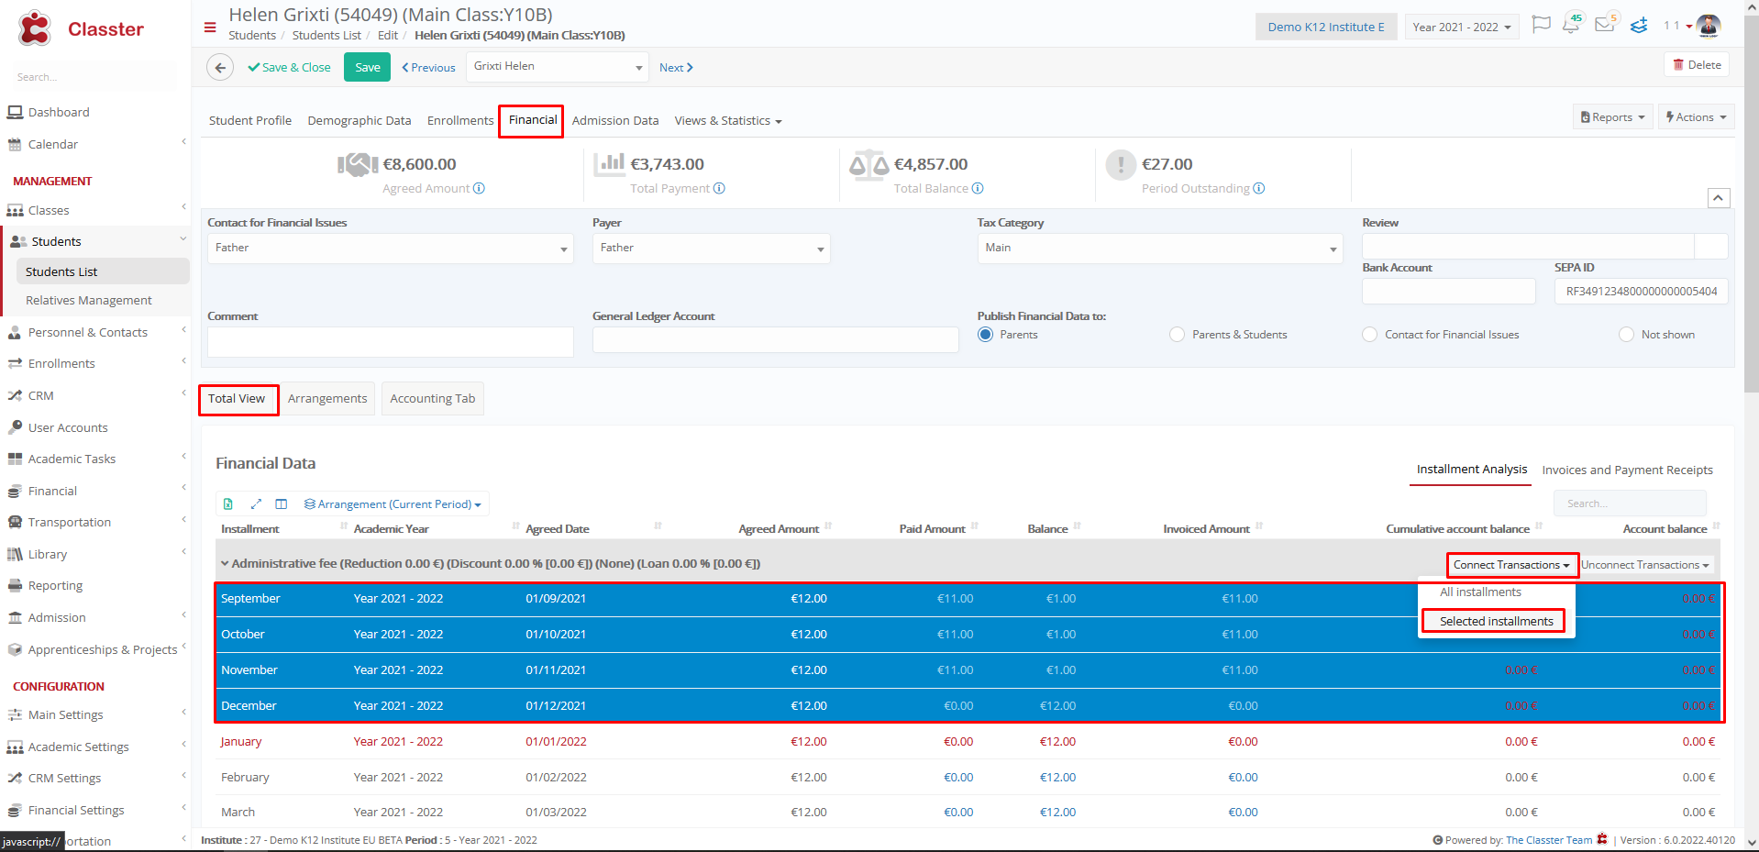This screenshot has height=852, width=1759.
Task: Sort by Academic Year column arrows
Action: 516,526
